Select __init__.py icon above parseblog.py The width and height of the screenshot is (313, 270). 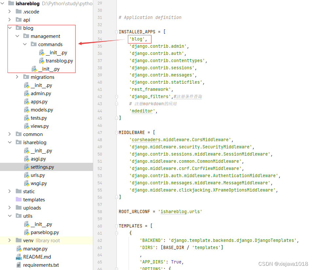(x=27, y=224)
